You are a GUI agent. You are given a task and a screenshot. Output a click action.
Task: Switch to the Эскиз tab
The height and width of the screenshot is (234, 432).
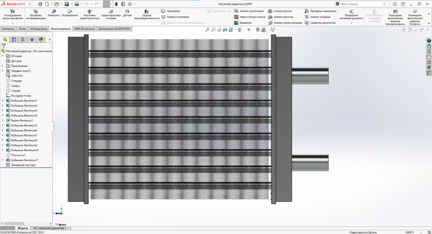coord(22,29)
